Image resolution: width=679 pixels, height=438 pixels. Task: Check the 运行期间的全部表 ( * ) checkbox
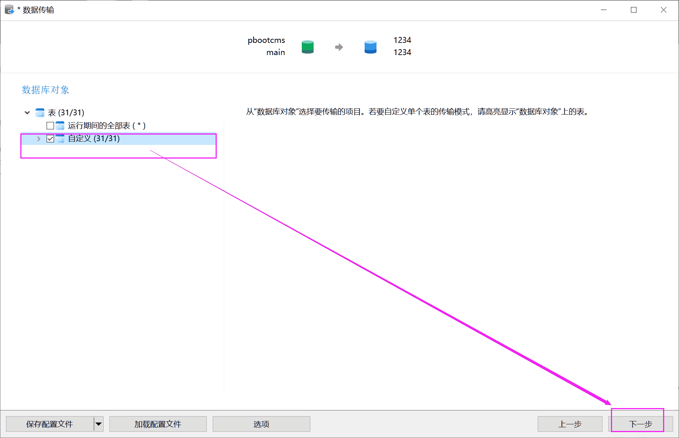(50, 125)
